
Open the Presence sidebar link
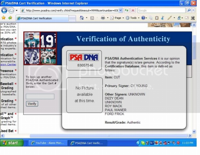click(x=7, y=71)
